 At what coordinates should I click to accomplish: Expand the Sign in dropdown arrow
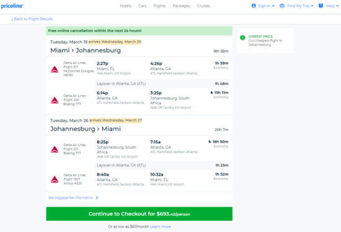pyautogui.click(x=273, y=6)
